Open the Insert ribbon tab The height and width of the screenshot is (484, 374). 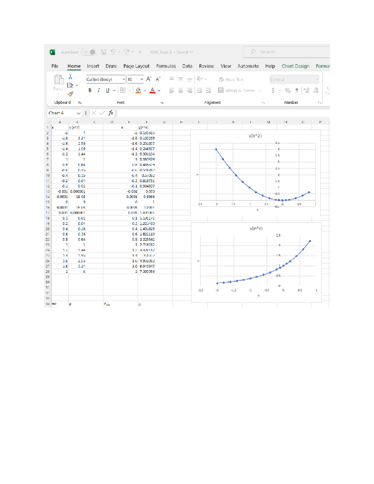click(x=93, y=66)
